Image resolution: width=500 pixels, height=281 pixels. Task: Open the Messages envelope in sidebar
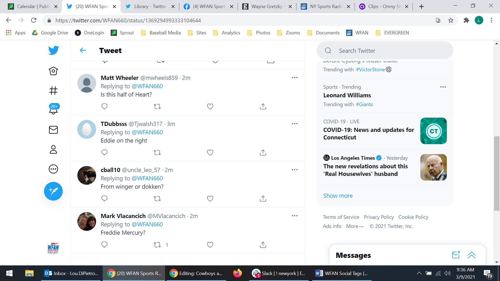[x=53, y=130]
